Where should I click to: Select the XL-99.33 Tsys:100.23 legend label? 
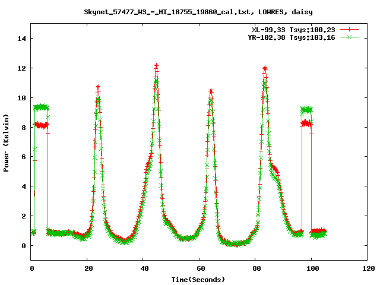click(x=294, y=29)
